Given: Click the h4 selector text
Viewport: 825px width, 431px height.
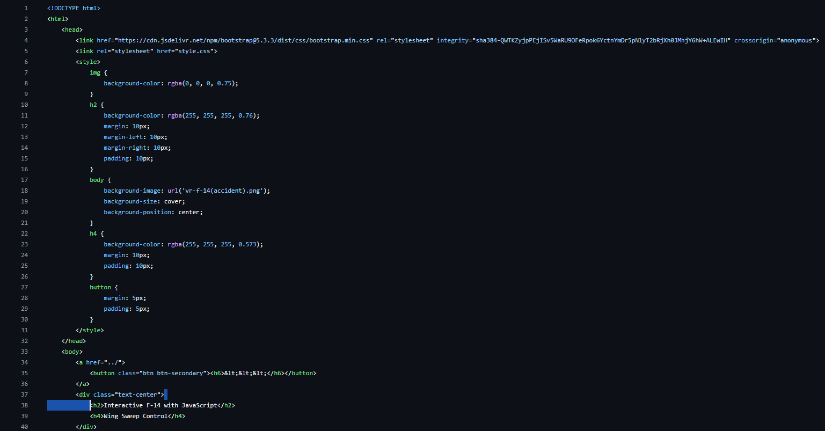Looking at the screenshot, I should [93, 233].
